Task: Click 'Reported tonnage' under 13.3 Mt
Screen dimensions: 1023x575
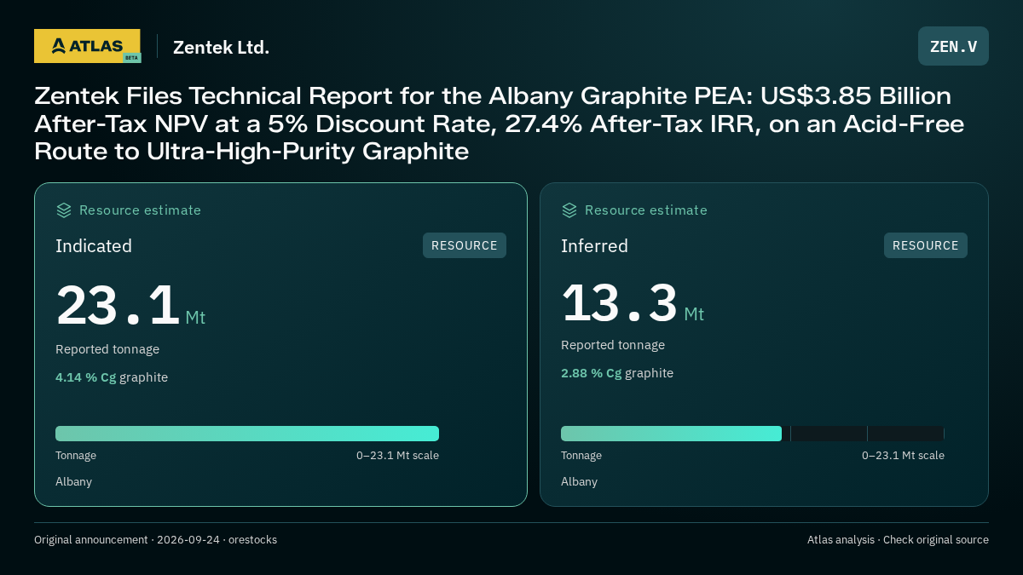Action: coord(613,345)
